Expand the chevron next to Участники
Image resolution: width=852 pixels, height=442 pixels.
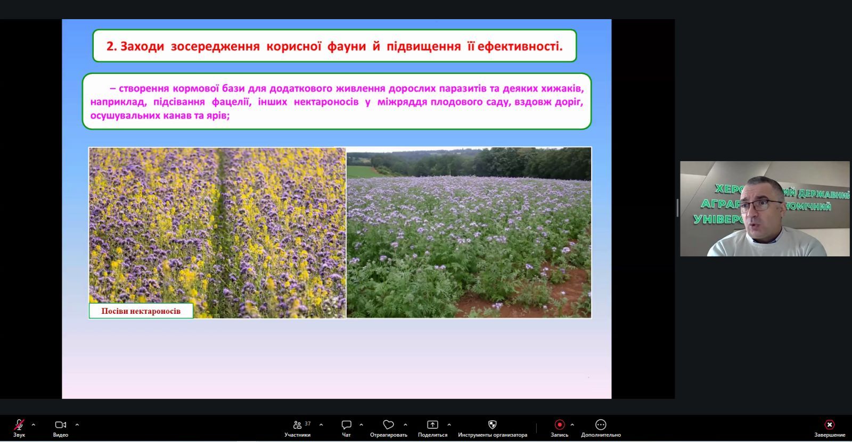(x=321, y=424)
